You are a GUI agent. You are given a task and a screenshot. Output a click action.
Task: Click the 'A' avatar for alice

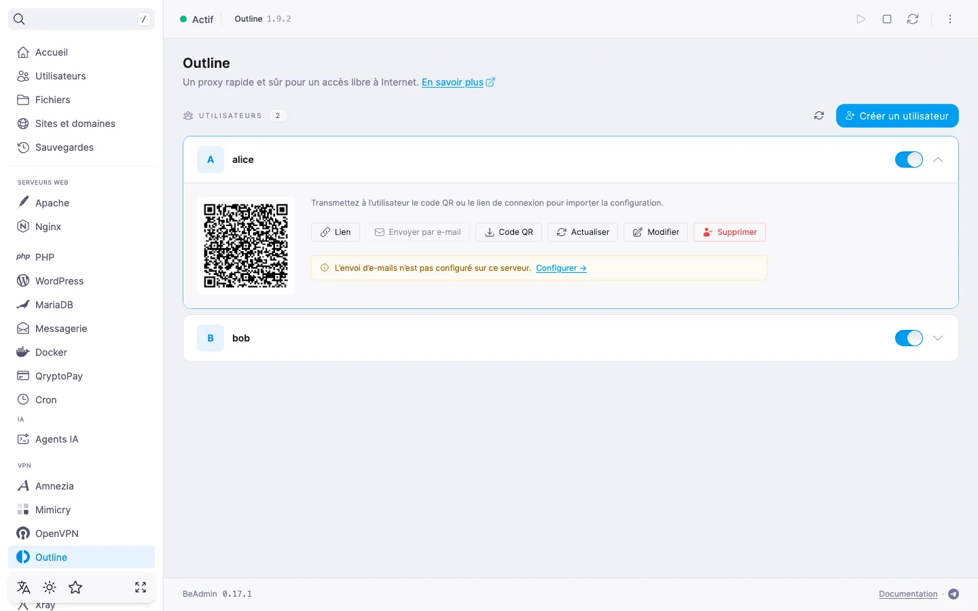(211, 160)
